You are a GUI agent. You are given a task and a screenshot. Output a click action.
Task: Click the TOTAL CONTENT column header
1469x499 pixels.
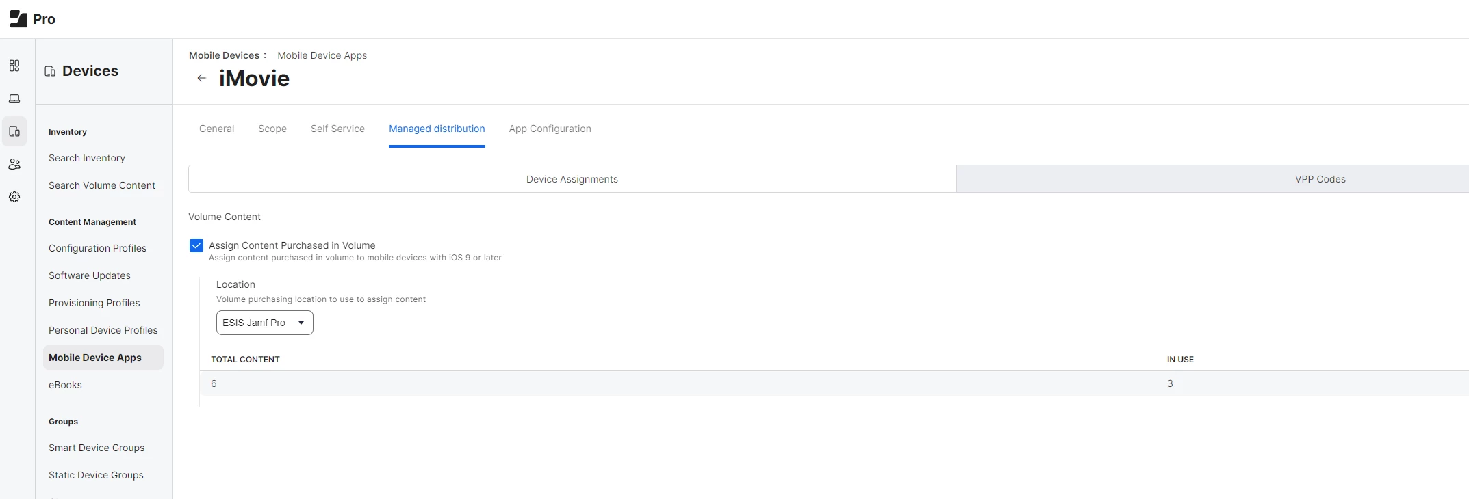(245, 360)
